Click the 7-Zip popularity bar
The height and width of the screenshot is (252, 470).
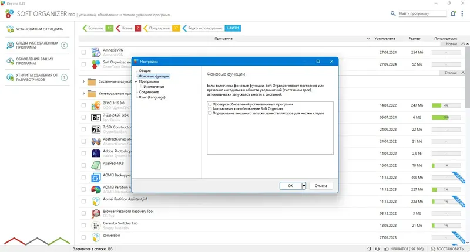pyautogui.click(x=446, y=117)
